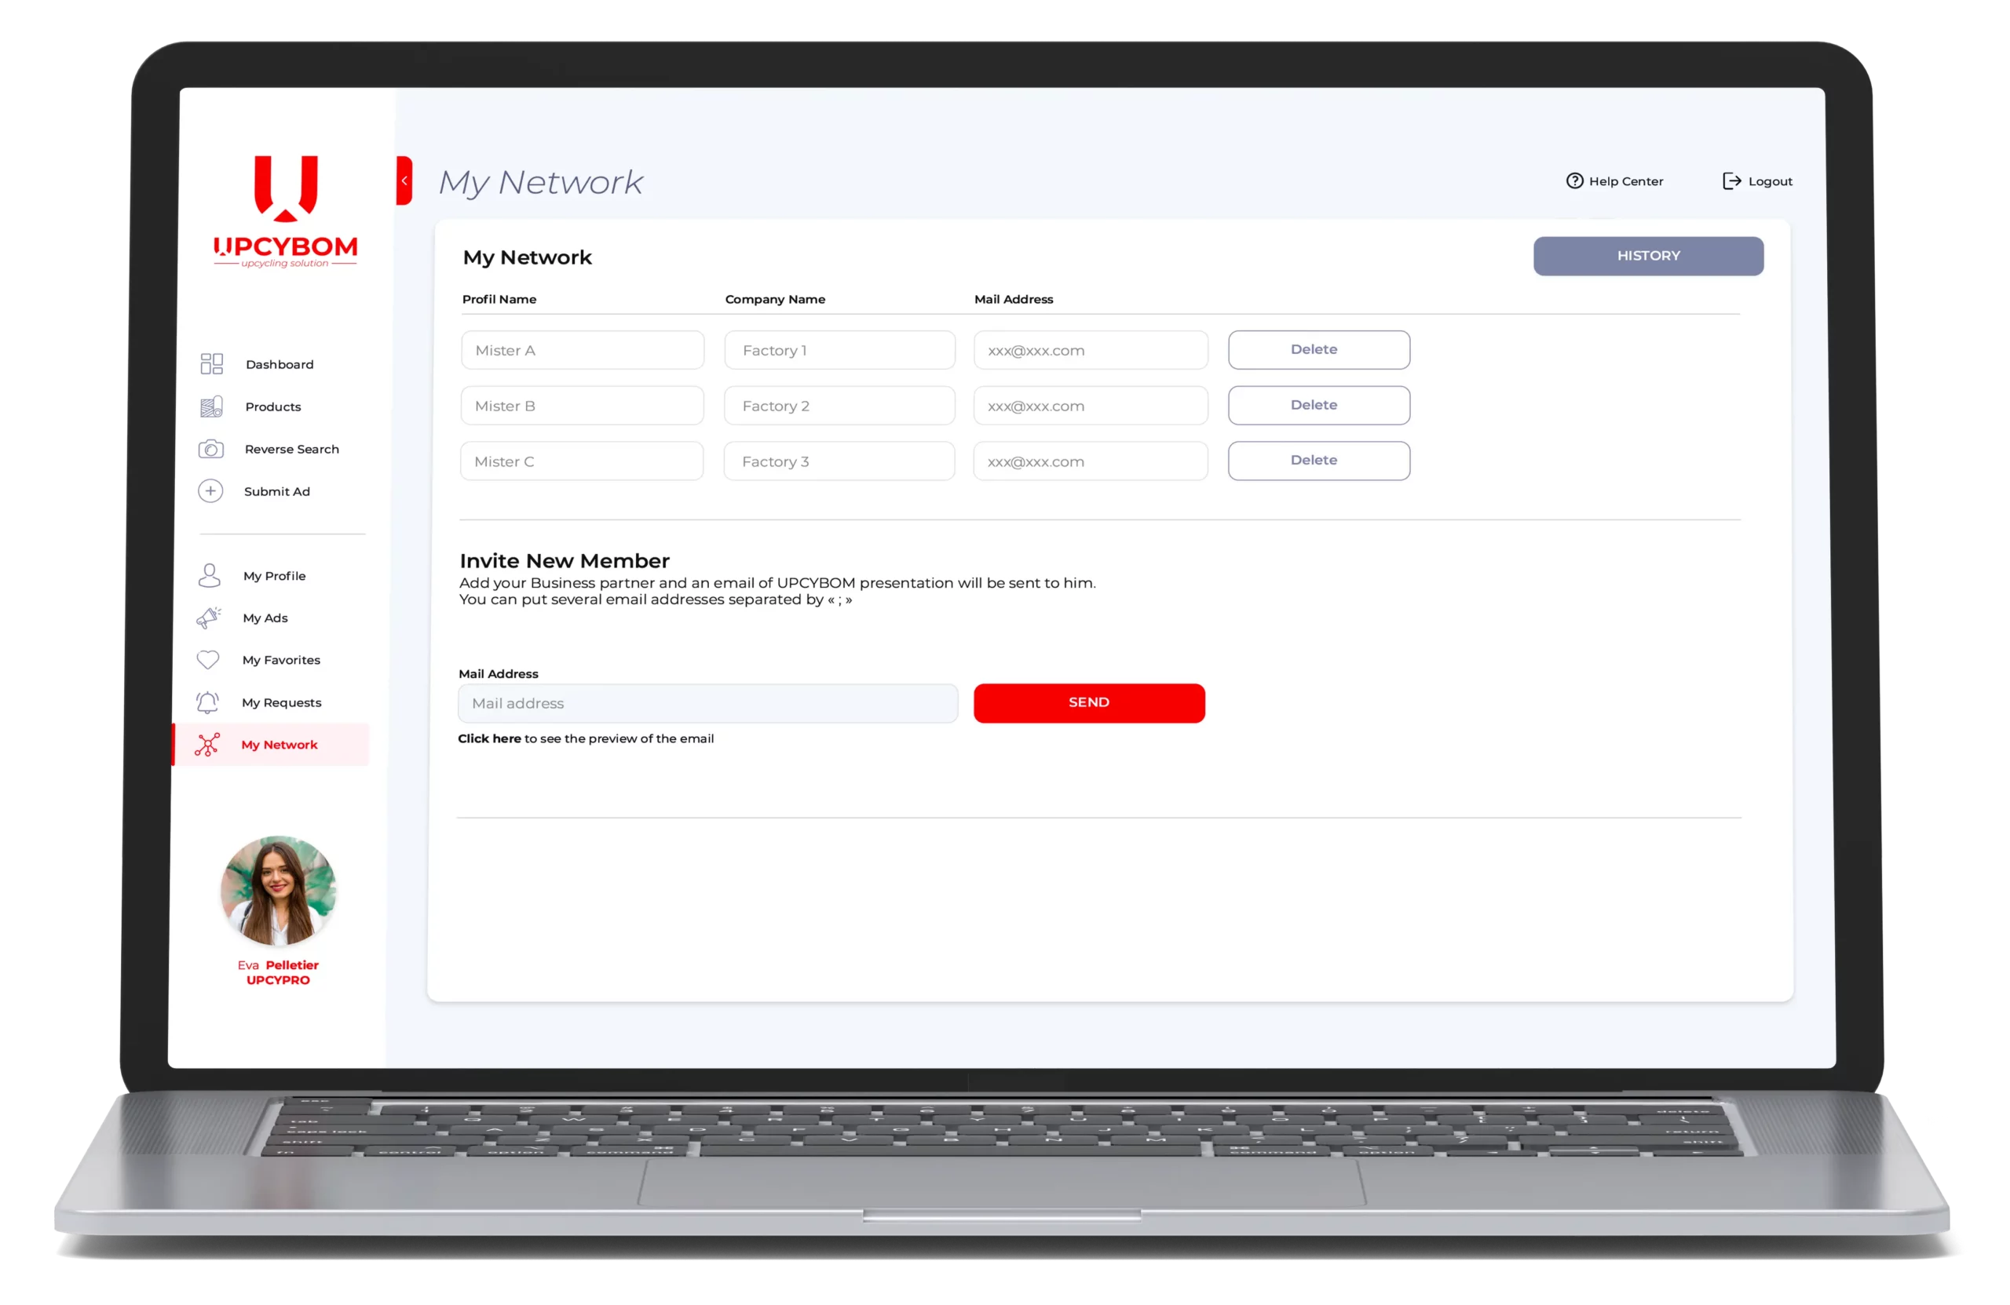Click the 'Click here' email preview link
This screenshot has height=1305, width=2010.
point(489,738)
